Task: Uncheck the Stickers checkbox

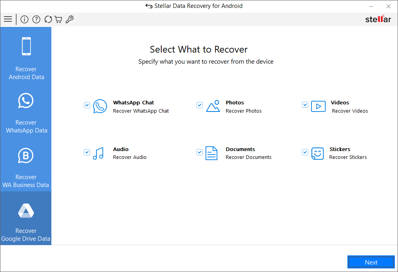Action: tap(305, 152)
